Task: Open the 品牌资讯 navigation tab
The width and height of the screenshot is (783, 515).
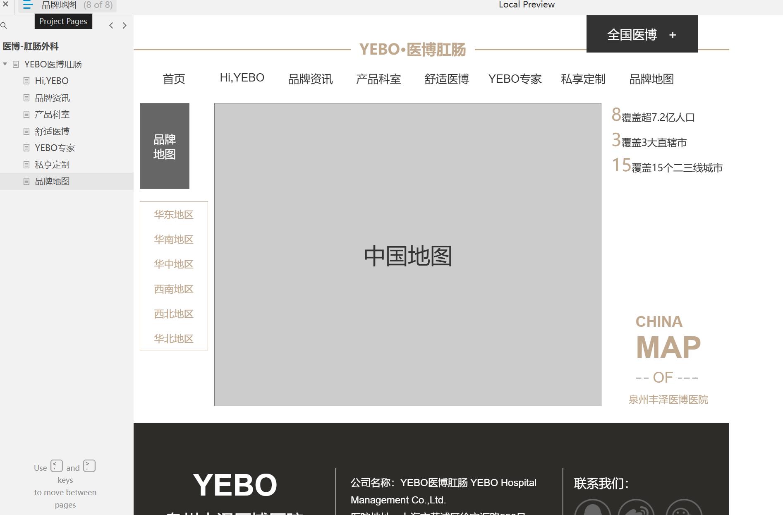Action: coord(310,79)
